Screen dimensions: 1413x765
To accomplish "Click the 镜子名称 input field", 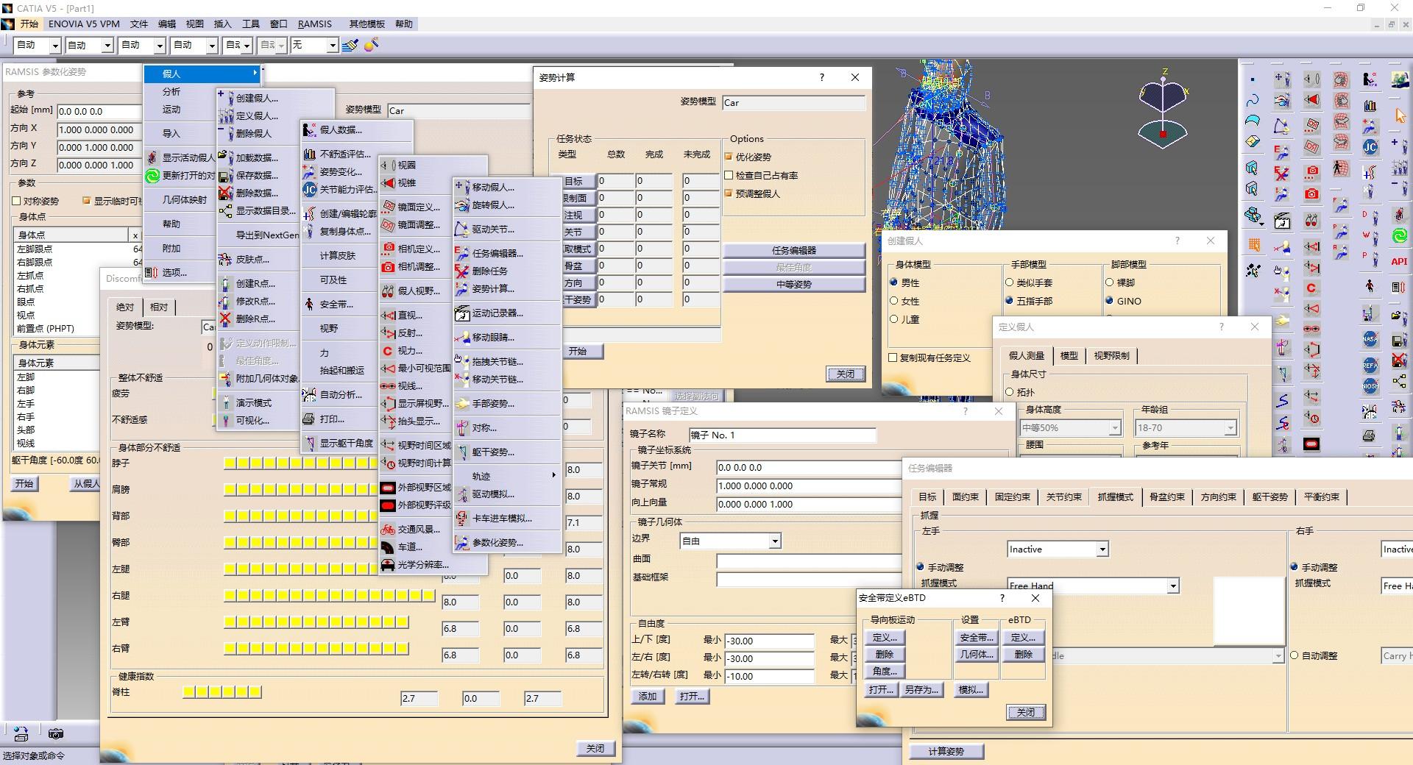I will [782, 435].
